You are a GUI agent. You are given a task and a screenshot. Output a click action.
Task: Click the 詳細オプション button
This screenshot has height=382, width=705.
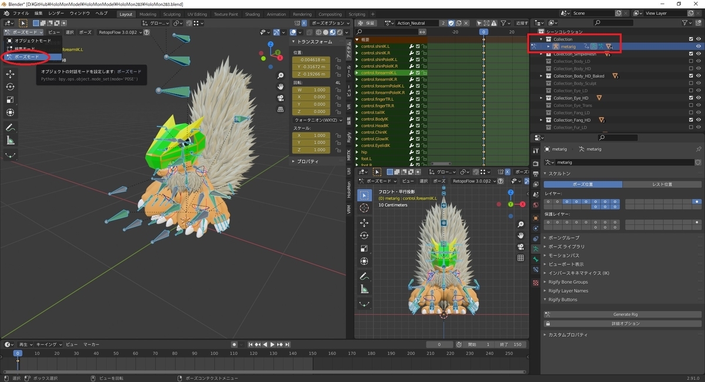click(x=623, y=323)
